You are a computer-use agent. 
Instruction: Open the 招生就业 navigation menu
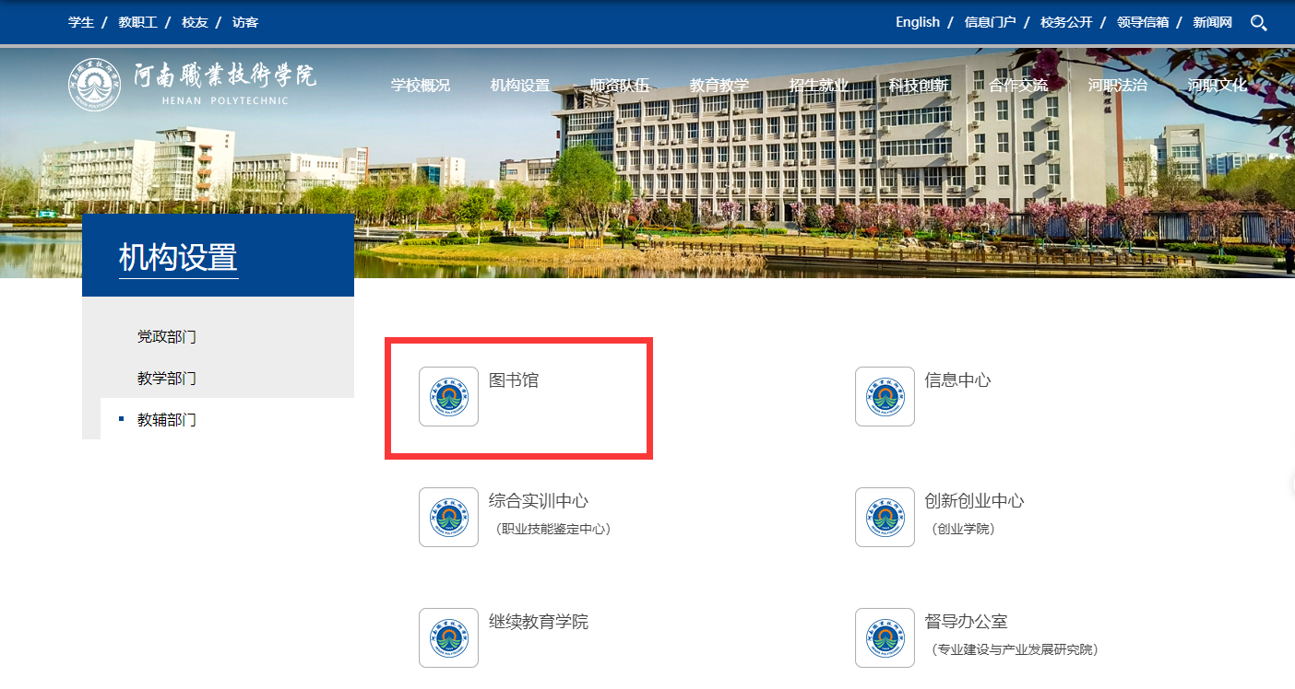819,86
